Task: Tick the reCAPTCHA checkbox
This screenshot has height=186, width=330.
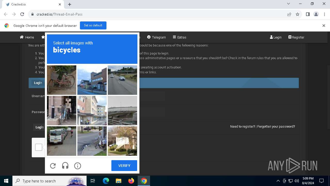Action: 38,147
